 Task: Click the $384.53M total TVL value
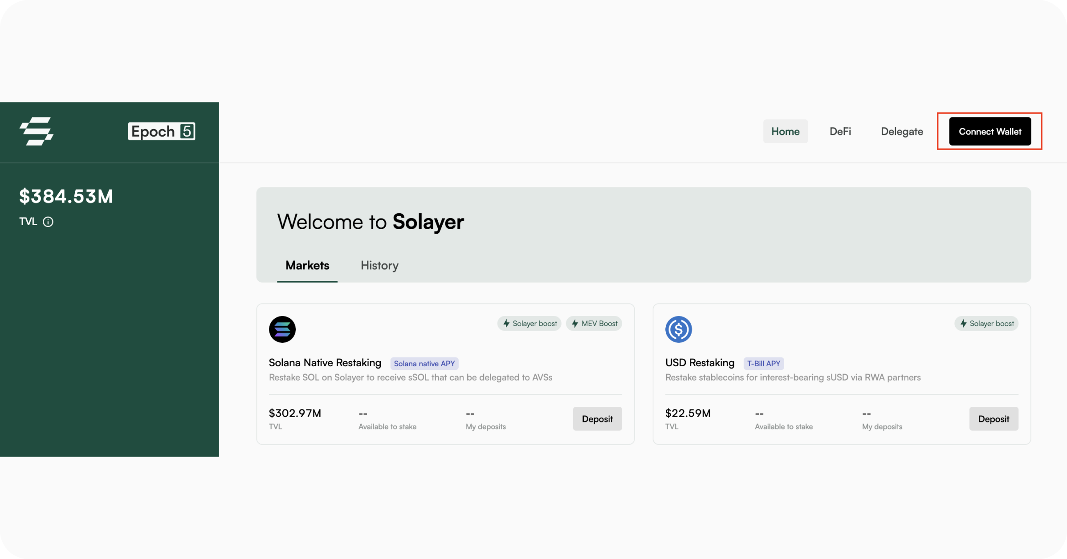tap(66, 196)
